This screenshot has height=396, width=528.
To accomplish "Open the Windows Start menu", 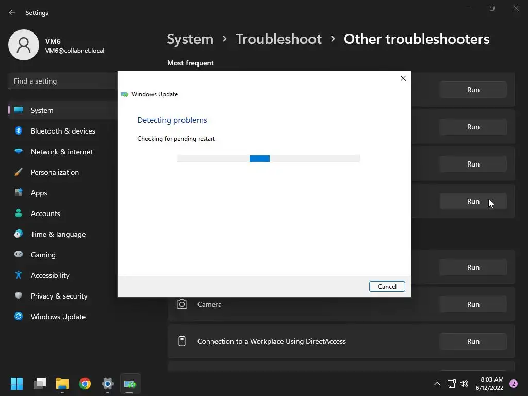I will 17,384.
